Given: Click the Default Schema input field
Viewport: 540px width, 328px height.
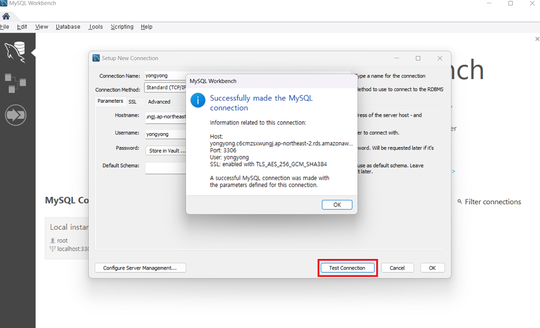Looking at the screenshot, I should [x=166, y=168].
